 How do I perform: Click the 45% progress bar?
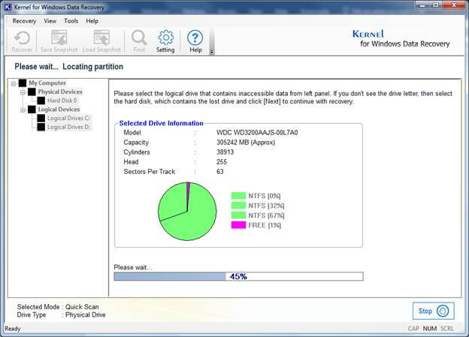click(x=239, y=276)
